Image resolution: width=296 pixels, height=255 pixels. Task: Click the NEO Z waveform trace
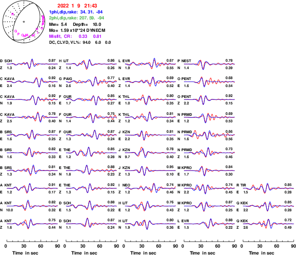(x=150, y=188)
